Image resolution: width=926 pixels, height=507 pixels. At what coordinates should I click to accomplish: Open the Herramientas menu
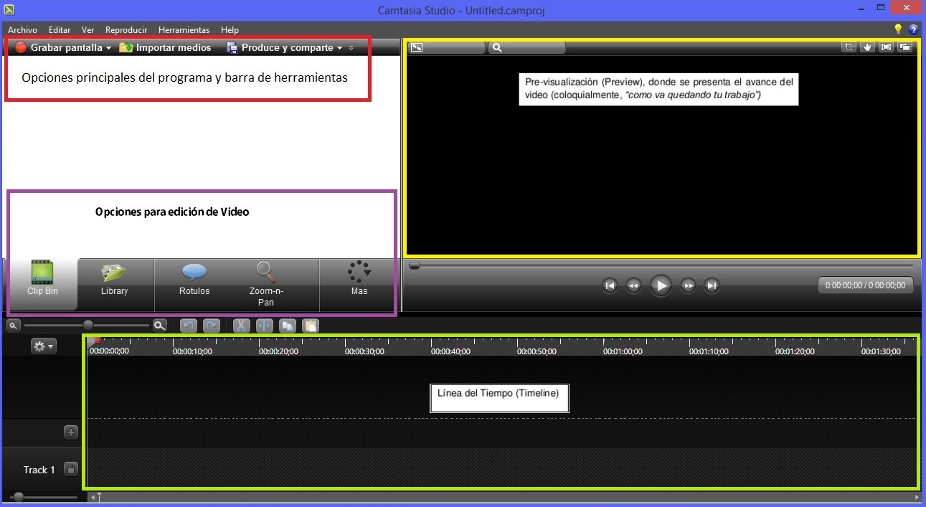coord(184,30)
